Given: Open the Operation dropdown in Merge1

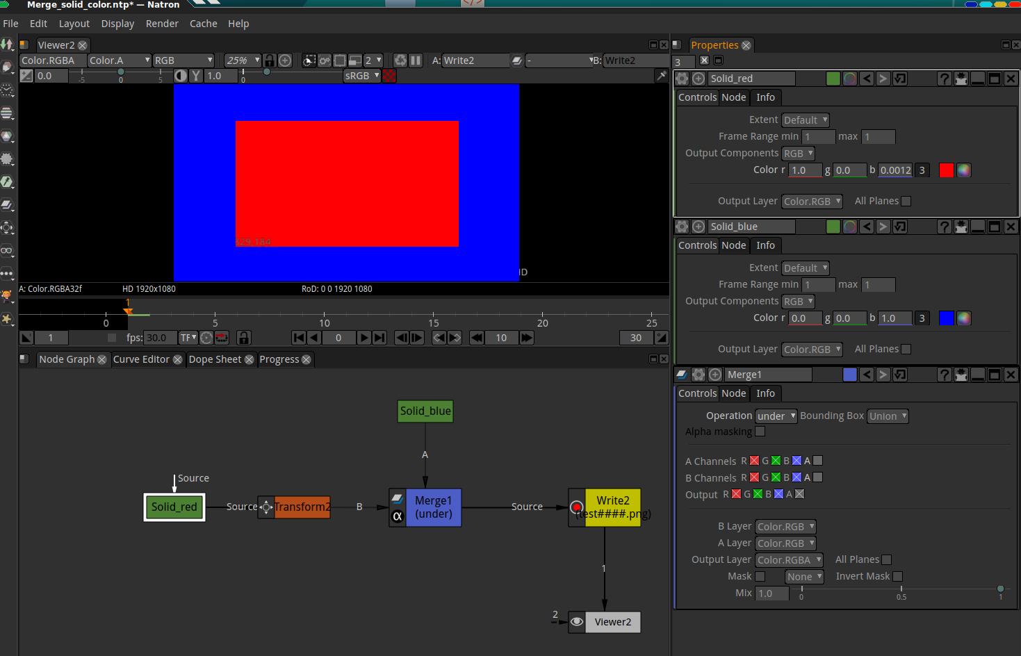Looking at the screenshot, I should [775, 416].
